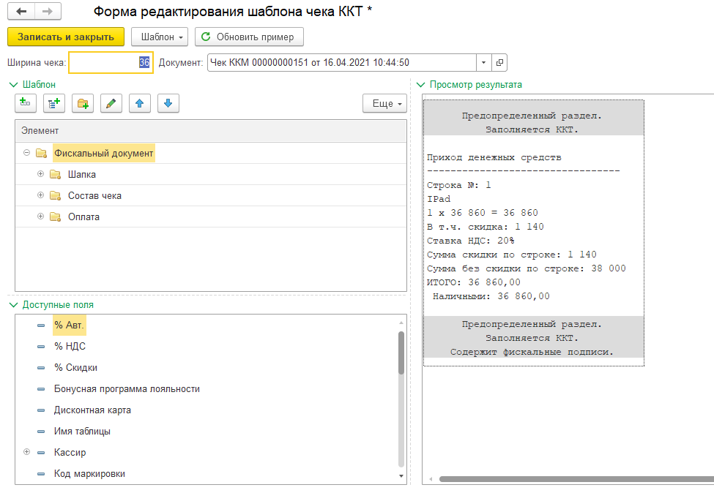
Task: Select the % НДС available field
Action: [70, 347]
